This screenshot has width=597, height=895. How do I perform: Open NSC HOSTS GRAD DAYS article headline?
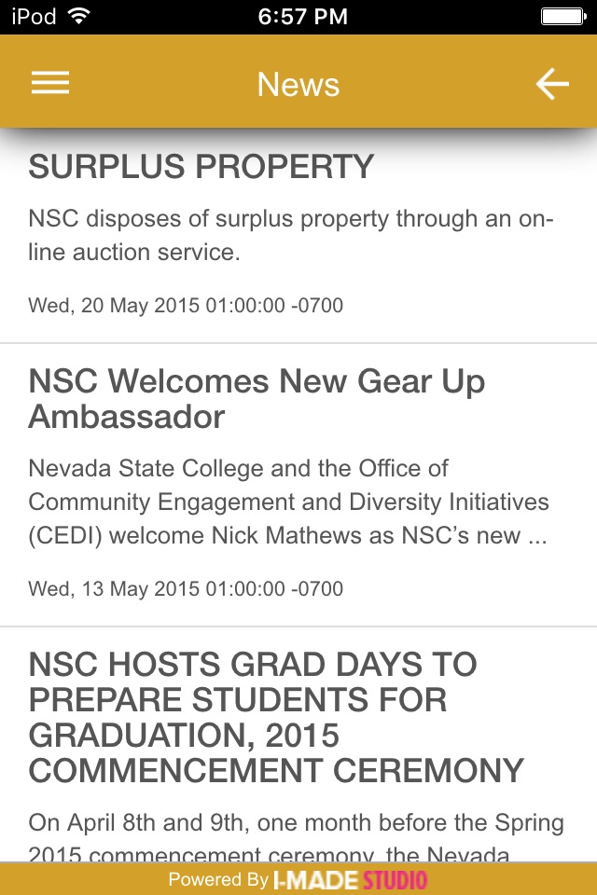pyautogui.click(x=276, y=718)
